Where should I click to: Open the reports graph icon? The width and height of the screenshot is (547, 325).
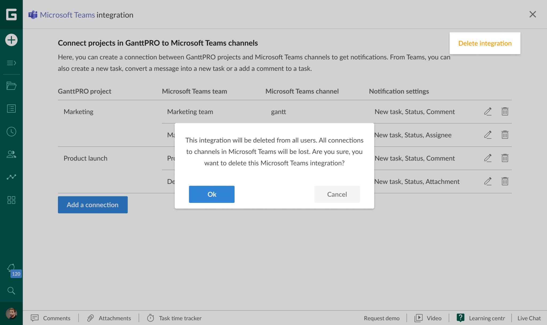click(x=11, y=177)
